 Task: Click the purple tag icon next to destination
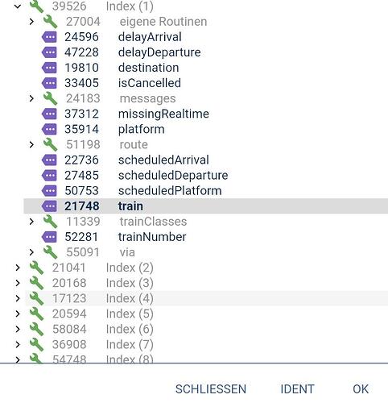click(x=49, y=68)
